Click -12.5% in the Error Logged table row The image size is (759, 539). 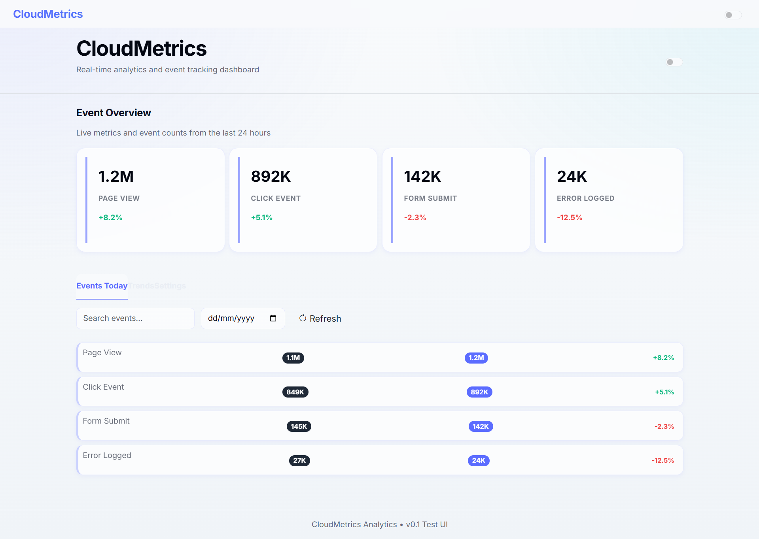coord(663,460)
